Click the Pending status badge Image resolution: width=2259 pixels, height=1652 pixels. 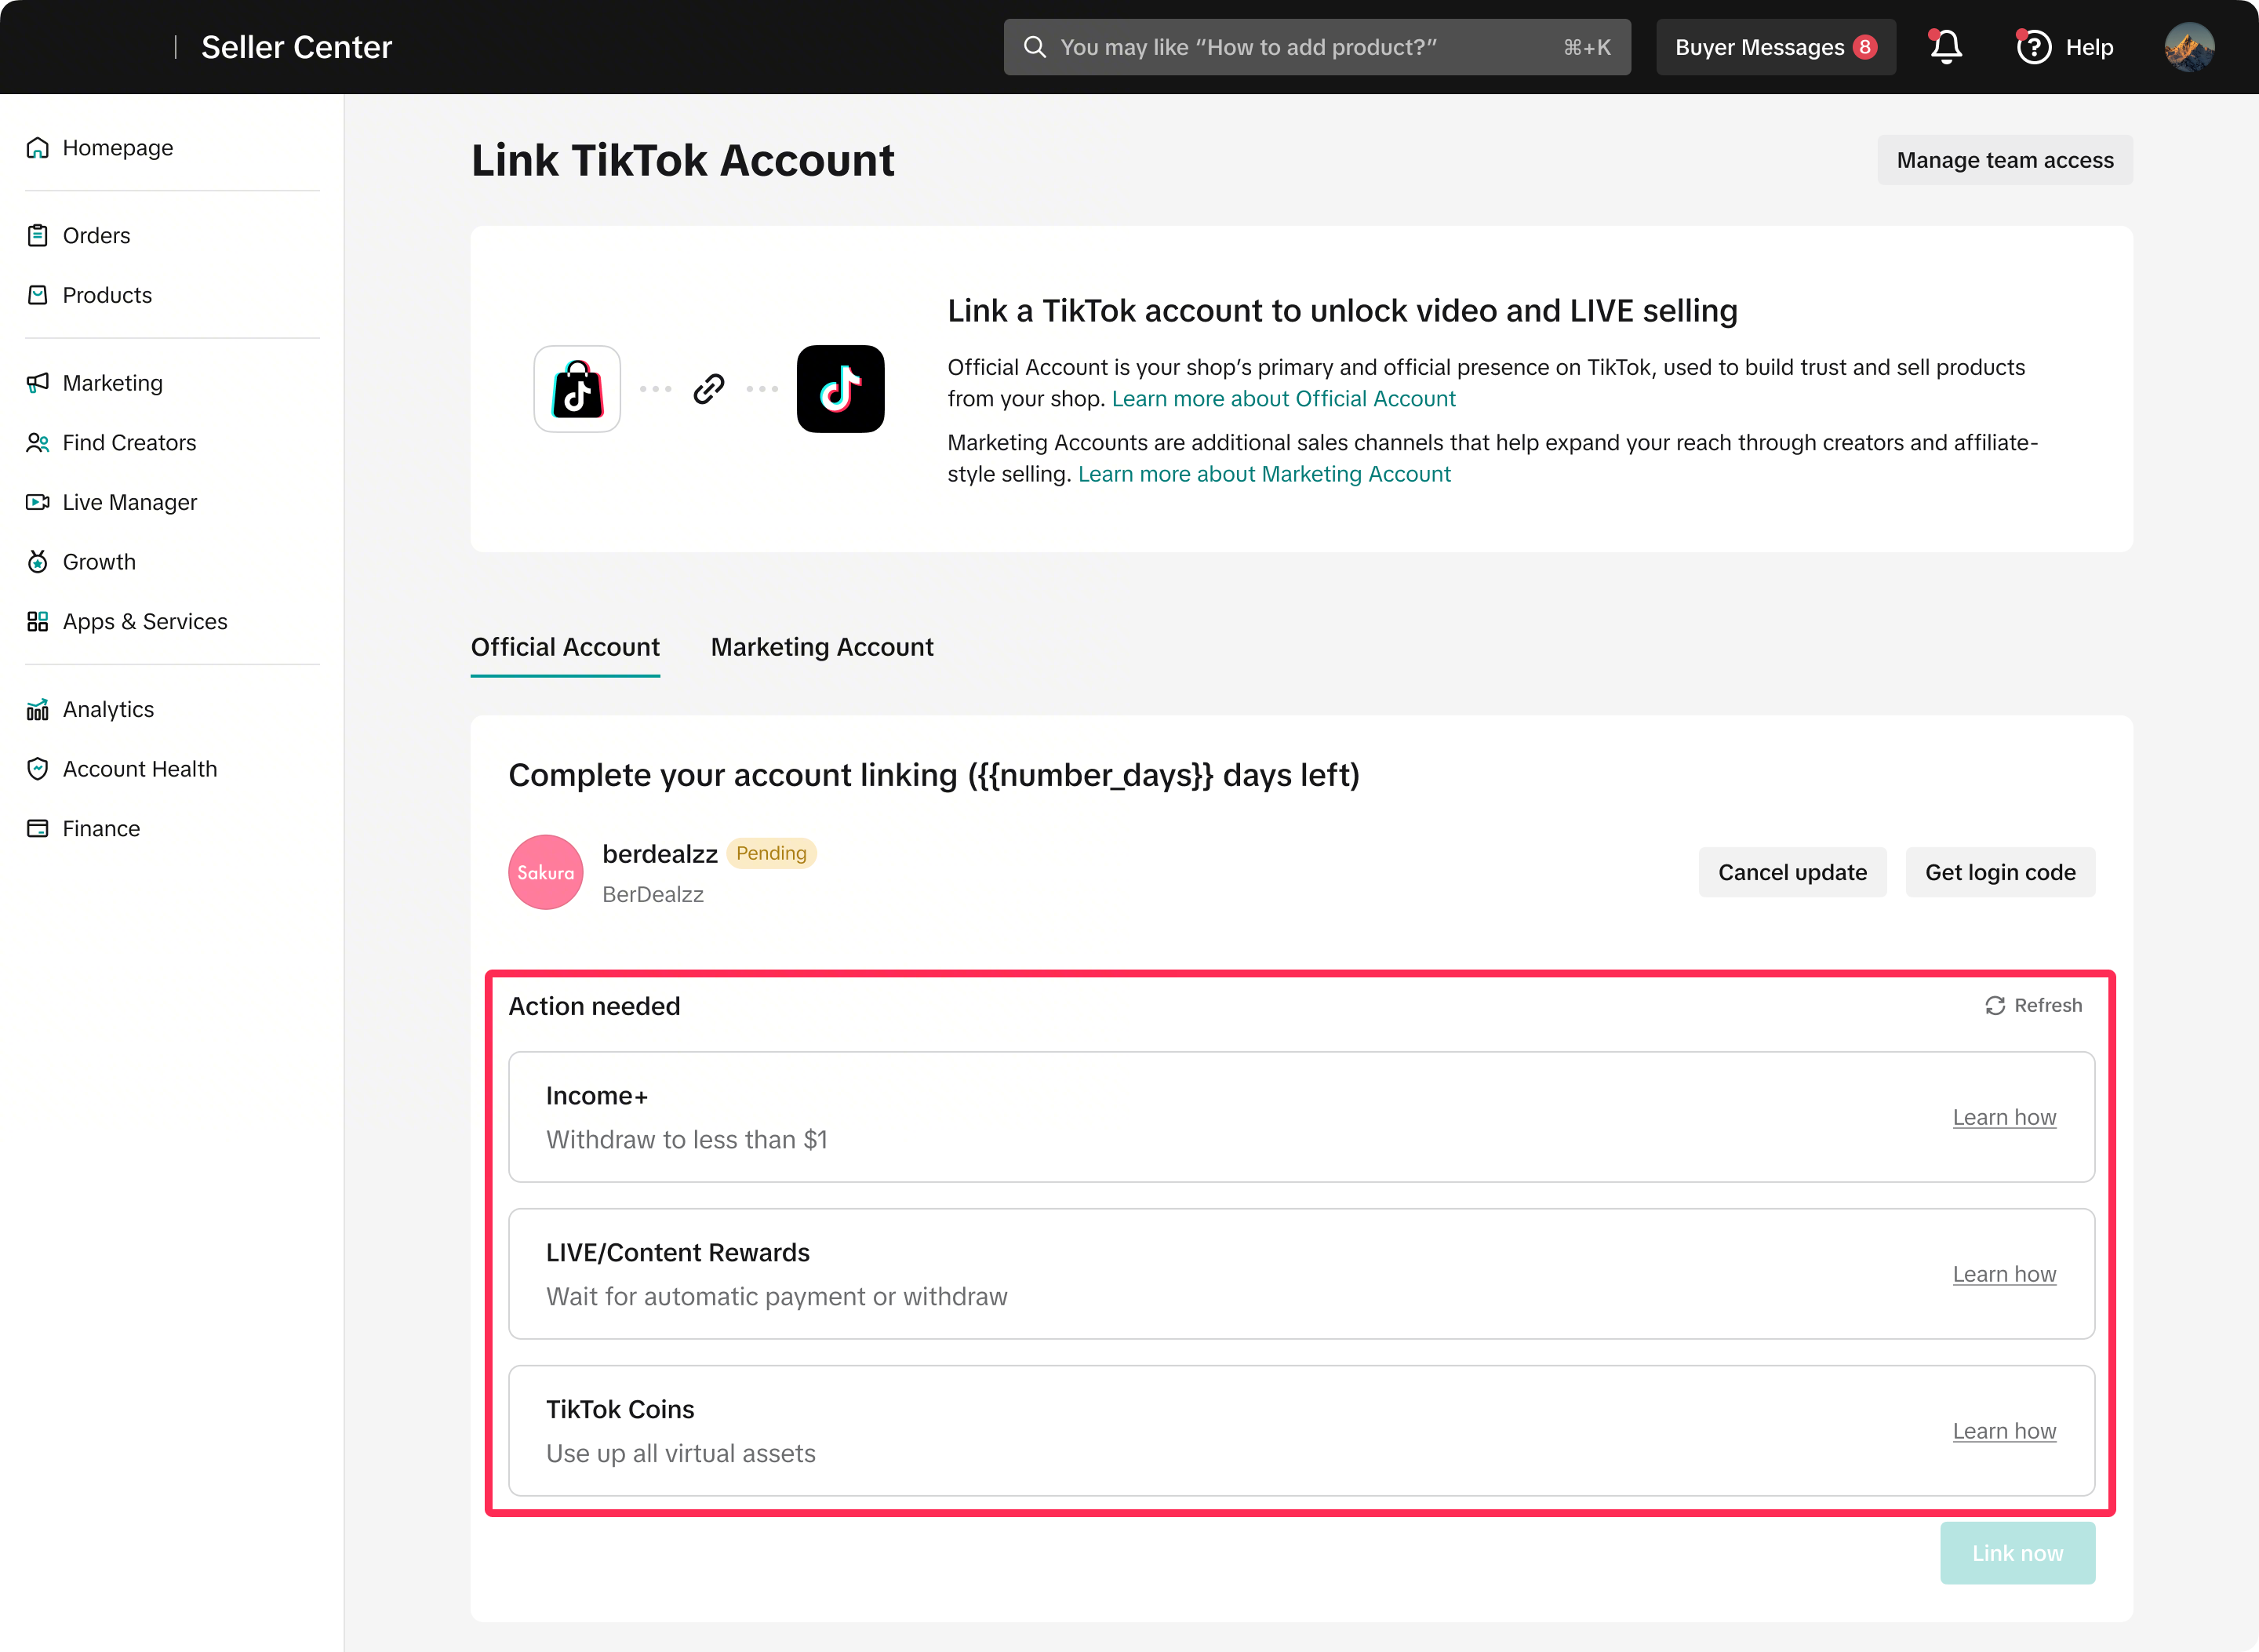tap(771, 853)
